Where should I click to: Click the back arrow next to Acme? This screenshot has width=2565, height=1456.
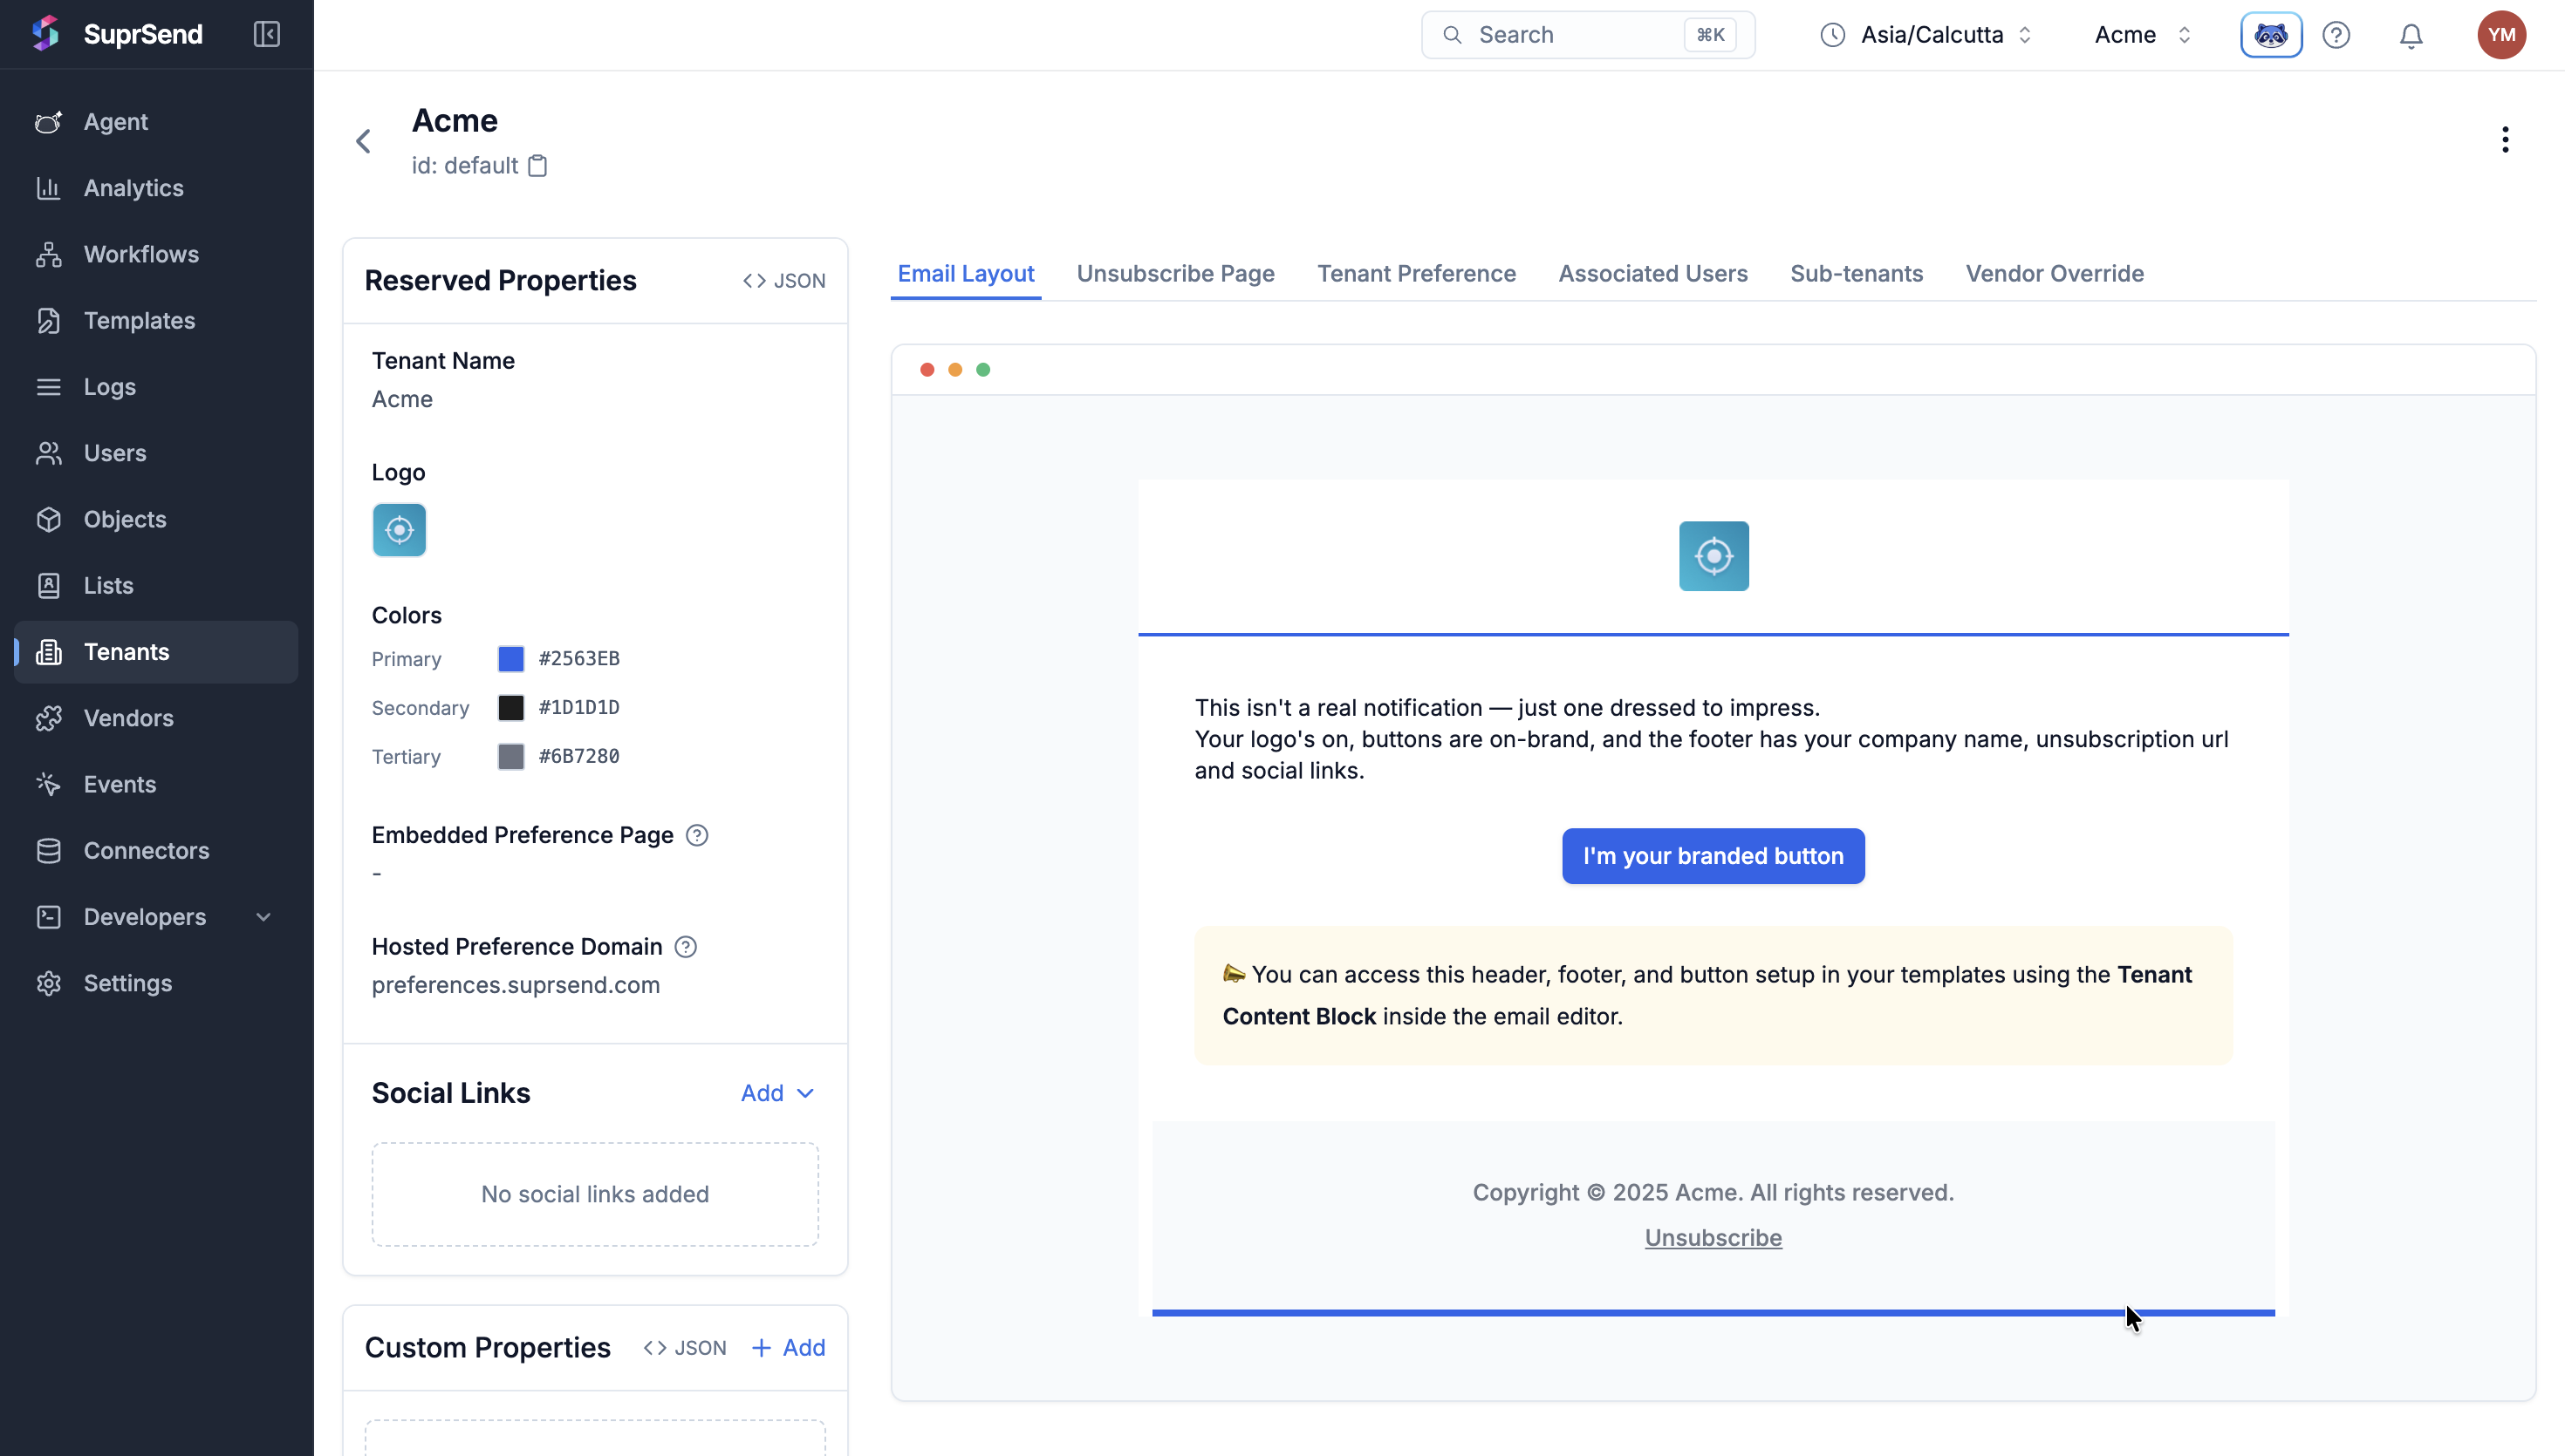coord(364,141)
